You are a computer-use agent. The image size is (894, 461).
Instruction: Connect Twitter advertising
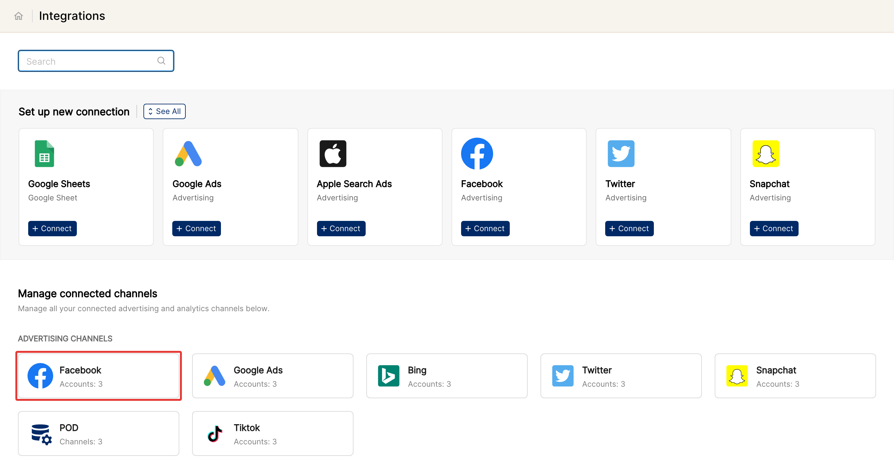point(629,229)
